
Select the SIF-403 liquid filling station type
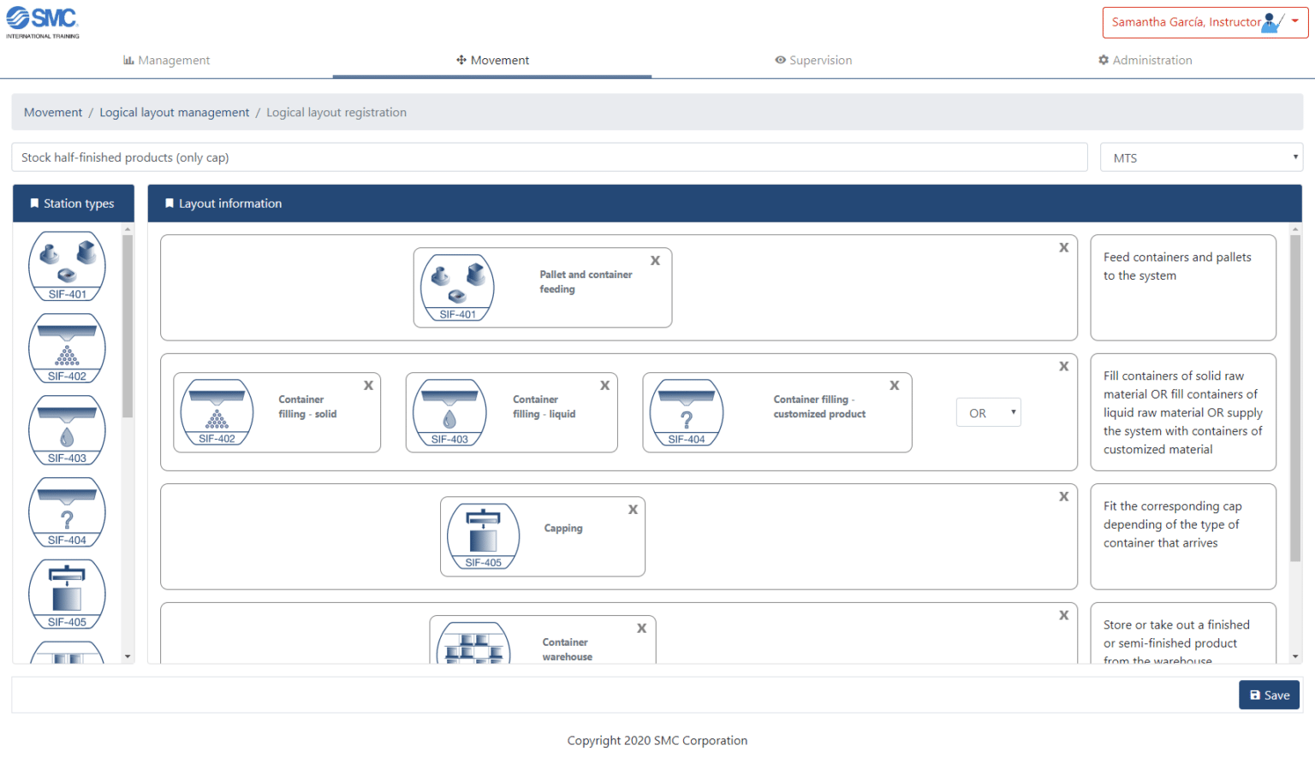[x=67, y=430]
